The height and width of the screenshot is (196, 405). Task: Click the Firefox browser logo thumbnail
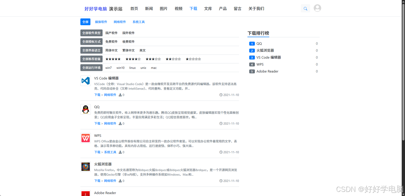click(x=85, y=167)
